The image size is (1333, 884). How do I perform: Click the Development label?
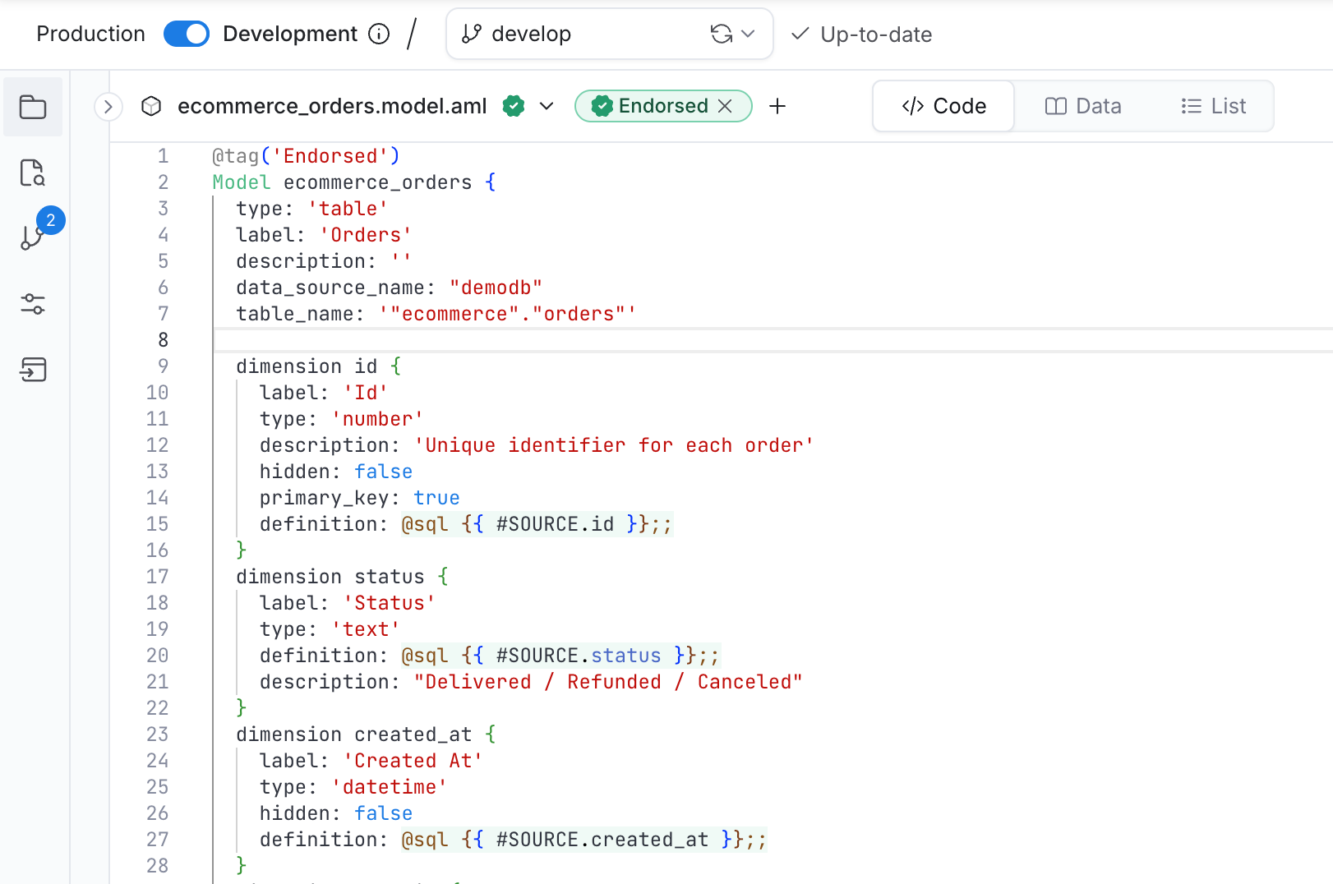coord(290,34)
